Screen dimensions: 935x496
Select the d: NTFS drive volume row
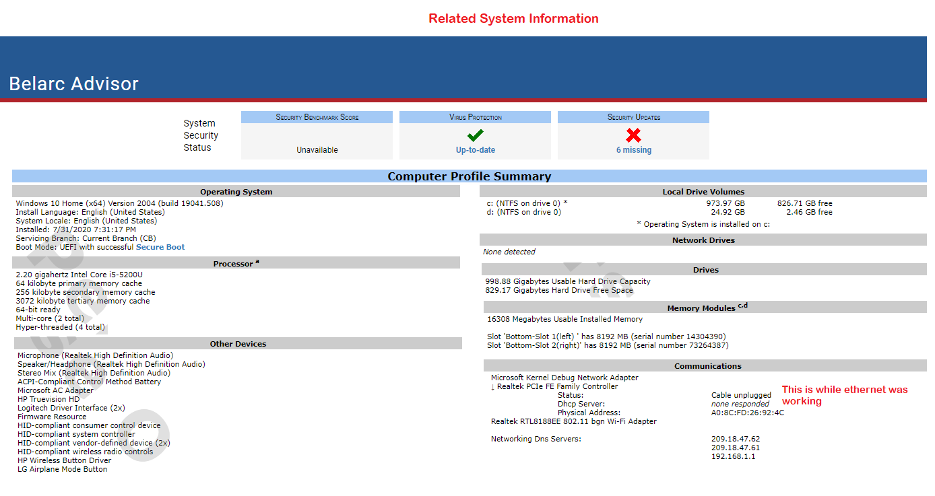pyautogui.click(x=659, y=212)
